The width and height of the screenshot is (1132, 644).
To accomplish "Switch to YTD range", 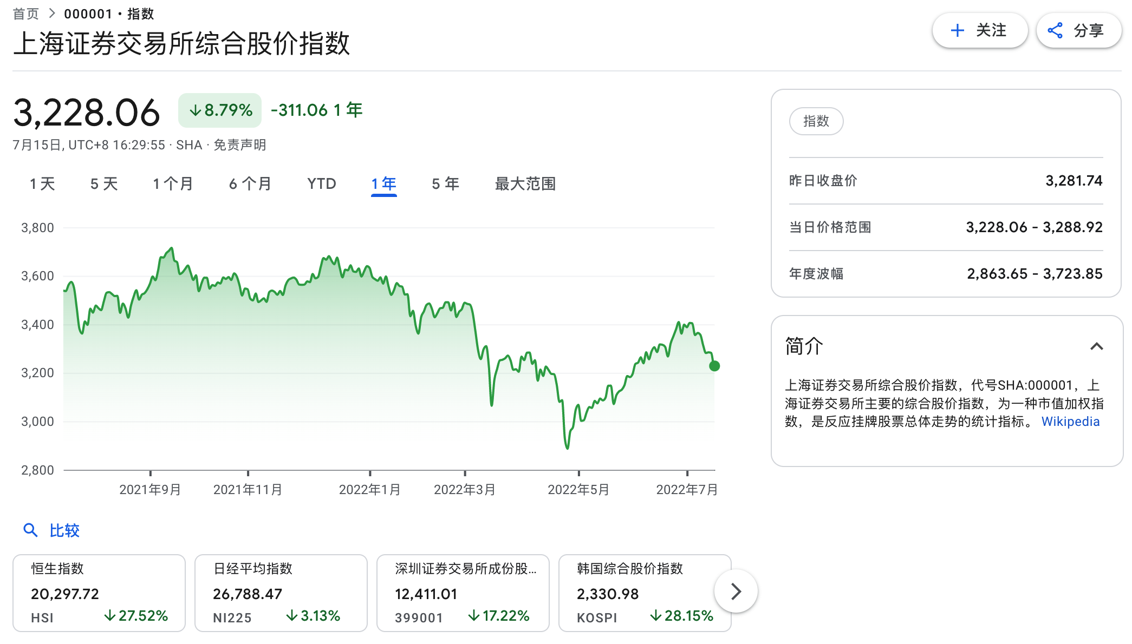I will tap(322, 184).
